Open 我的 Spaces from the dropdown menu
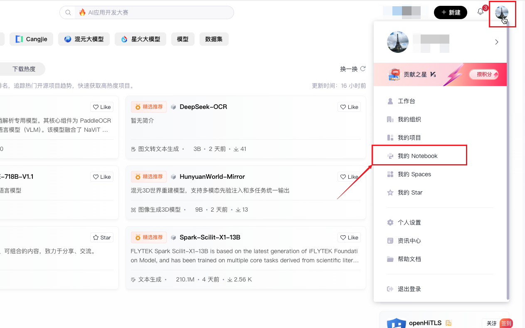The width and height of the screenshot is (525, 328). [414, 174]
